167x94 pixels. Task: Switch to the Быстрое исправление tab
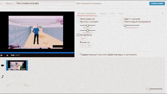point(87,14)
